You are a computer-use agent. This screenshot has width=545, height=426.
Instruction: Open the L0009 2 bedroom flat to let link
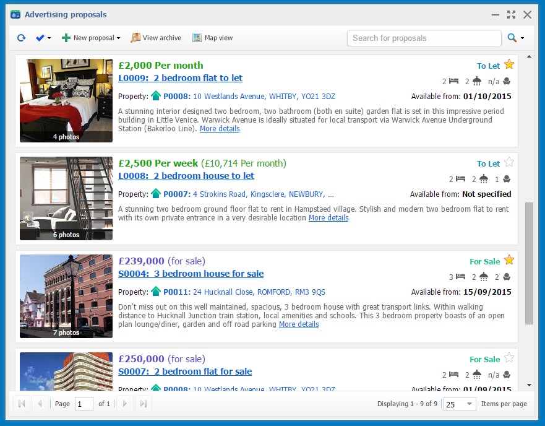[x=180, y=78]
